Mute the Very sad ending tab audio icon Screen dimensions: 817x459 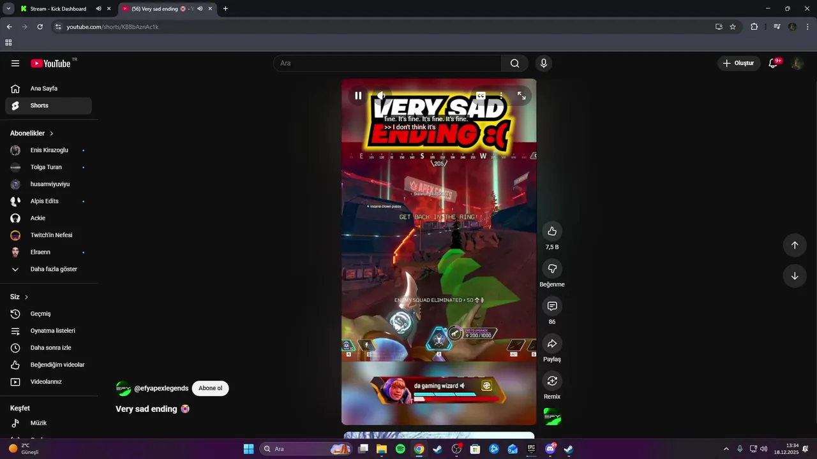click(x=200, y=9)
